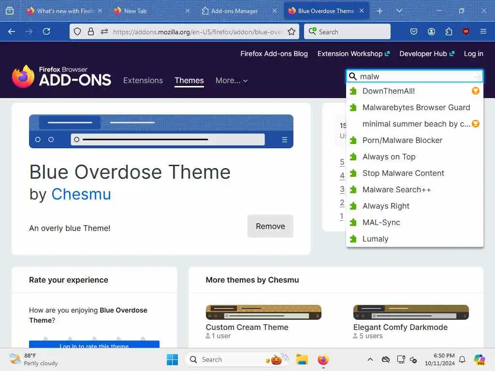This screenshot has width=495, height=371.
Task: Click Log in to rate this theme
Action: [x=94, y=345]
